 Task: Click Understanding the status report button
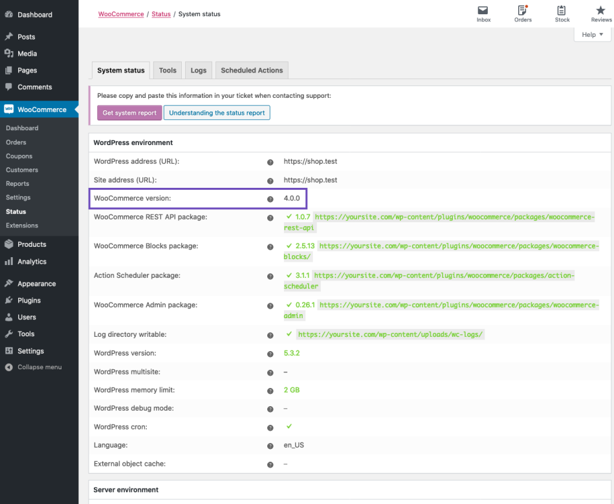[217, 113]
